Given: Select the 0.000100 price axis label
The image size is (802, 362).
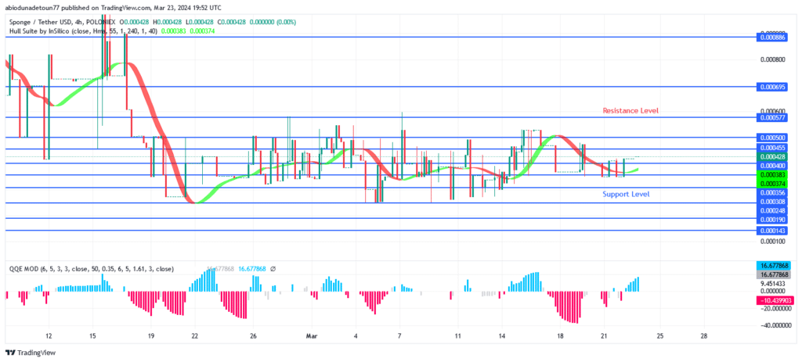Looking at the screenshot, I should click(773, 241).
